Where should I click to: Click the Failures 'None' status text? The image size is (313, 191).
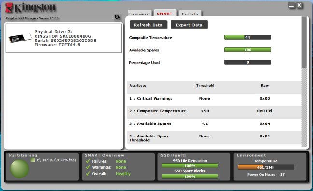point(121,161)
